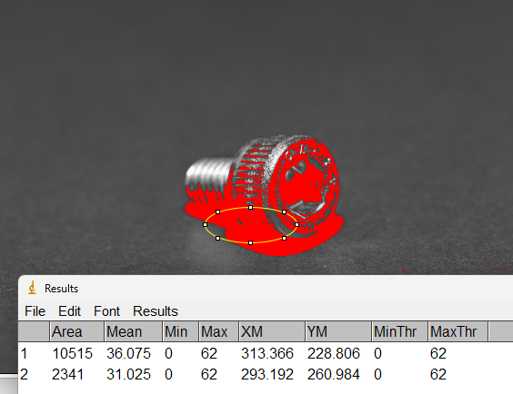
Task: Click the ImageJ microscope icon in Results title bar
Action: click(x=32, y=288)
